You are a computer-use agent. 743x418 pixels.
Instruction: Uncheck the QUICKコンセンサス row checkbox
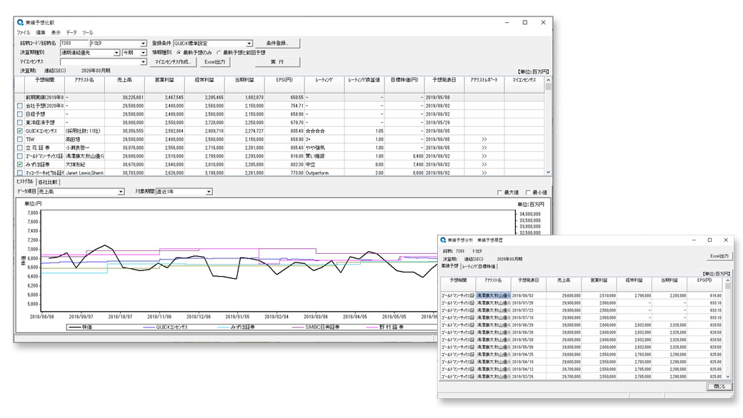pyautogui.click(x=20, y=131)
